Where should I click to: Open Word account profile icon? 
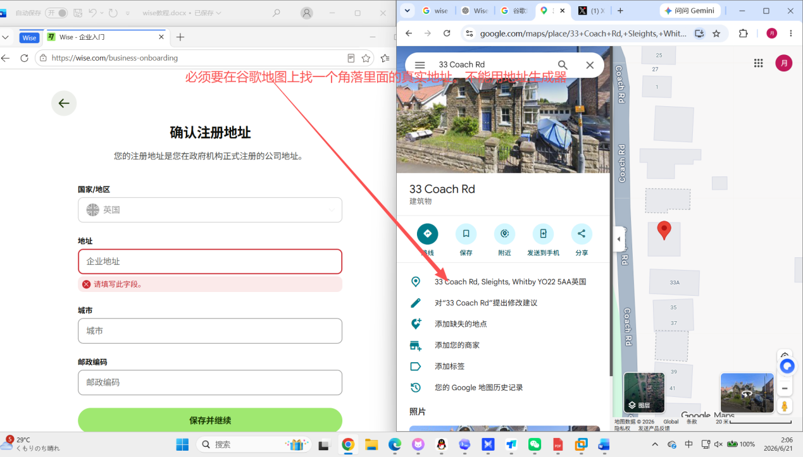[x=307, y=13]
